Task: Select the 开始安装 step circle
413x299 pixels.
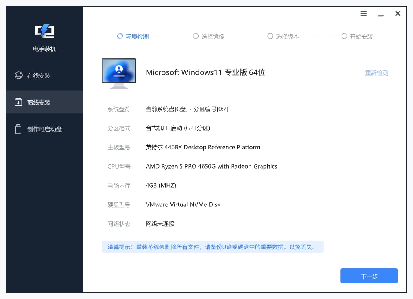Action: [x=344, y=36]
